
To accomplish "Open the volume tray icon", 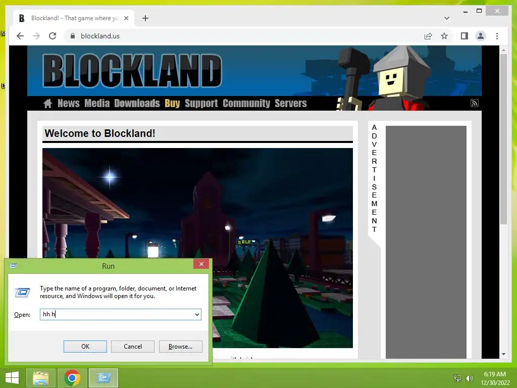I will tap(469, 378).
